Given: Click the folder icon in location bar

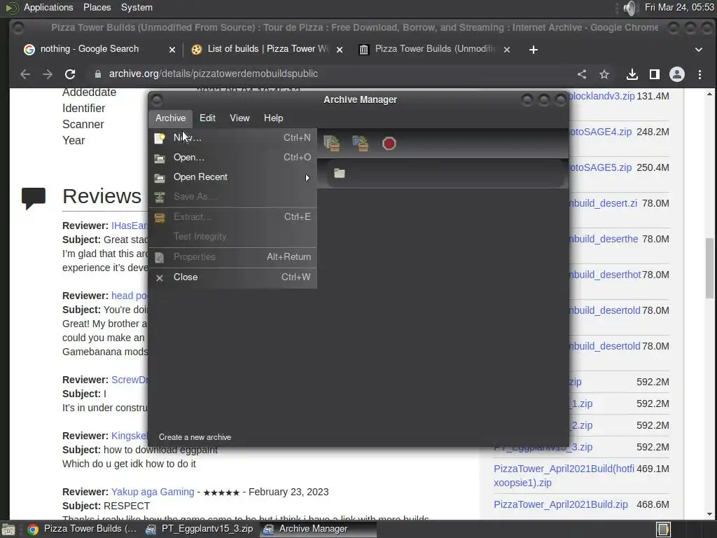Looking at the screenshot, I should pos(340,173).
